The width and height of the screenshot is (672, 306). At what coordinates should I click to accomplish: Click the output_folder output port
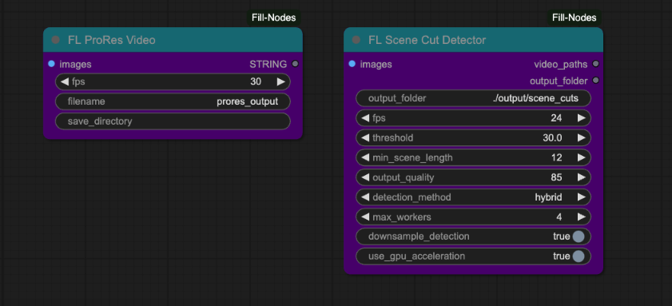tap(595, 80)
